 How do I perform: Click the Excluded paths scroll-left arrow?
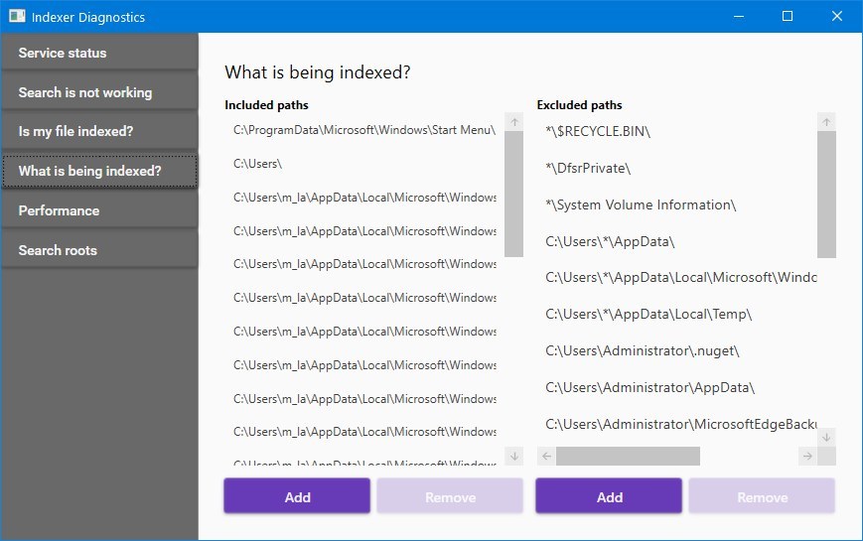546,456
